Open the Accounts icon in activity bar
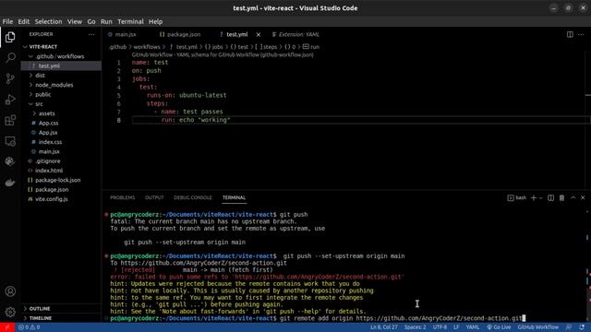591x332 pixels. coord(10,291)
